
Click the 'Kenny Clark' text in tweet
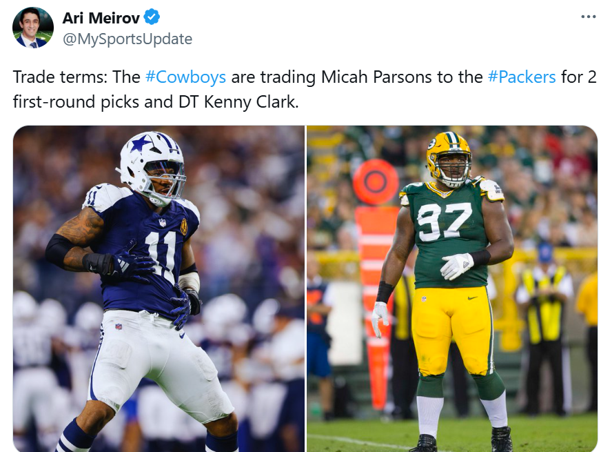pyautogui.click(x=251, y=102)
